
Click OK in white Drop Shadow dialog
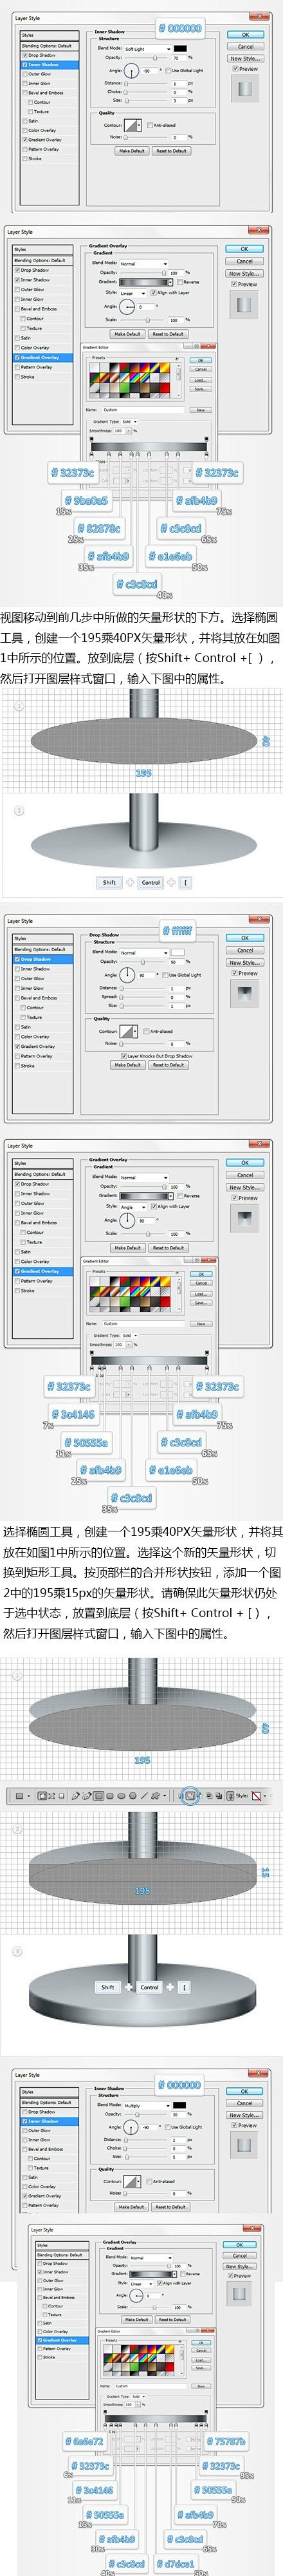246,938
